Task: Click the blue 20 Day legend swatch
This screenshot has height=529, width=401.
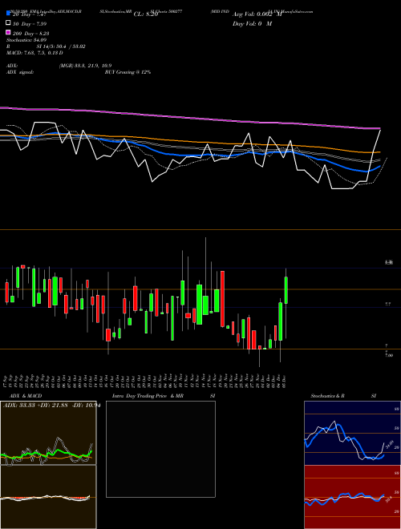Action: [8, 13]
